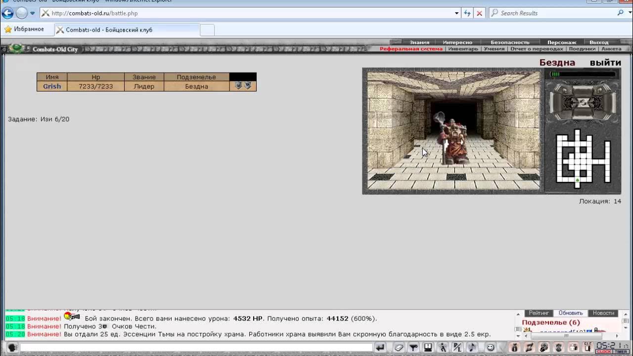Open the Умения submenu link
The height and width of the screenshot is (356, 633).
[x=494, y=49]
